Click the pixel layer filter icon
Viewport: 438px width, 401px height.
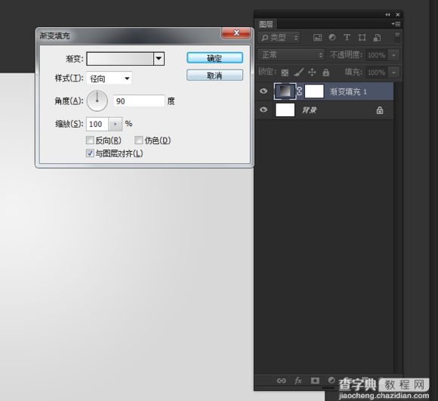[x=317, y=38]
